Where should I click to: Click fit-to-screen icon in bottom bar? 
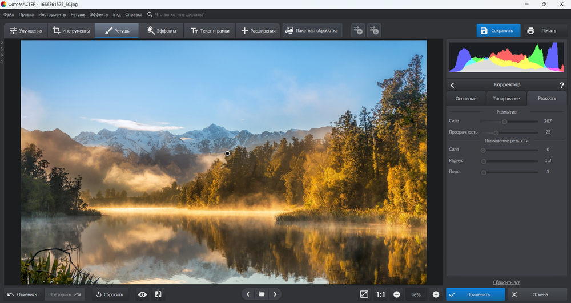point(364,294)
